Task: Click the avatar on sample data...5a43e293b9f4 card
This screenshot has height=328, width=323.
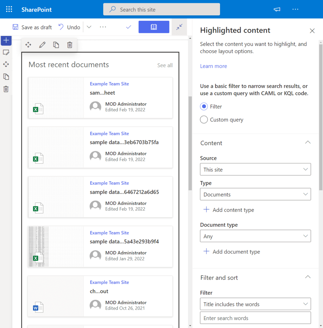Action: tap(95, 255)
